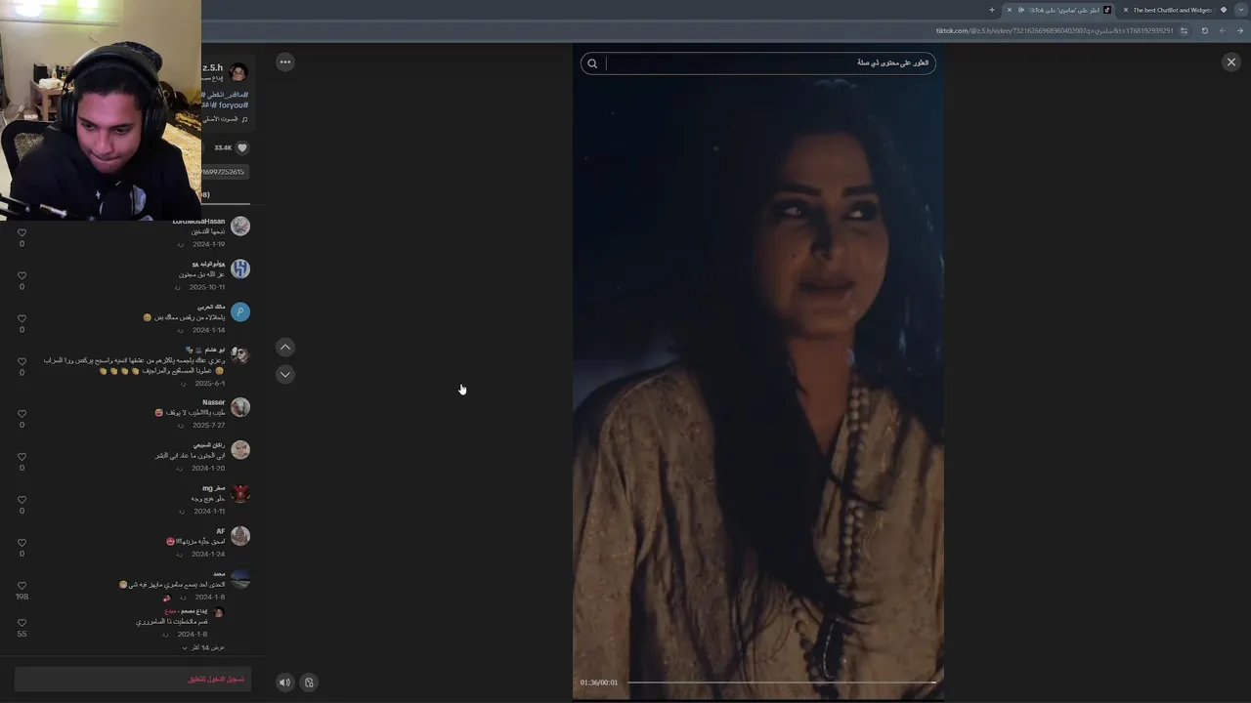Like comment dated 2025-10-11
This screenshot has width=1251, height=703.
pyautogui.click(x=22, y=275)
